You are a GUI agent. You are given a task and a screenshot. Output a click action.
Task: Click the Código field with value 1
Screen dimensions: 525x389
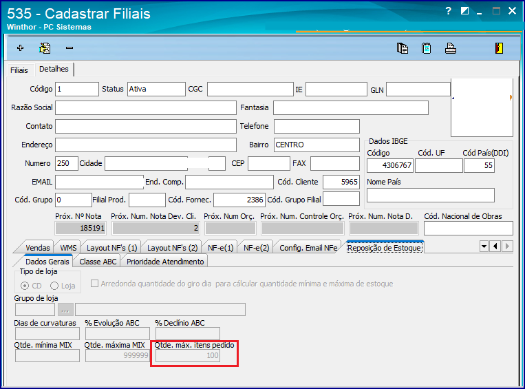(x=77, y=89)
